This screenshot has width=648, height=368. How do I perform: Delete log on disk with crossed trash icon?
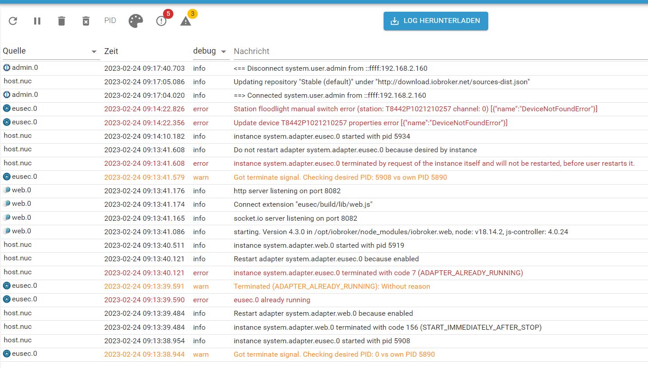click(86, 21)
